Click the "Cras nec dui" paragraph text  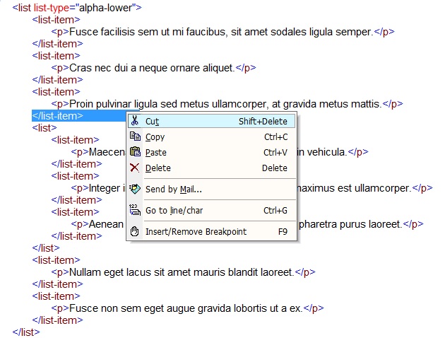coord(151,68)
